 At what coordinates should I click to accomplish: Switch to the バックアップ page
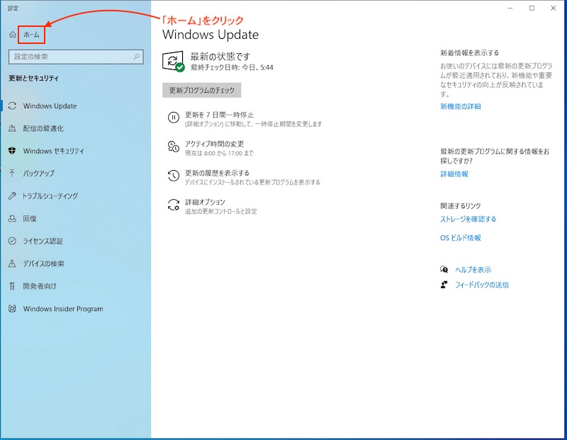[39, 173]
